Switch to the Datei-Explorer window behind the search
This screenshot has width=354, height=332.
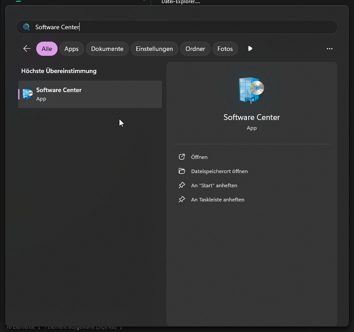181,2
